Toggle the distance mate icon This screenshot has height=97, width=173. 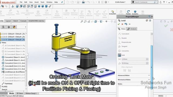click(119, 59)
